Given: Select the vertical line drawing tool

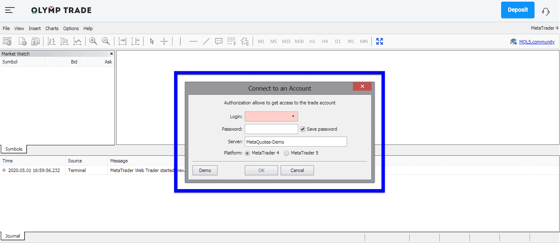Looking at the screenshot, I should (x=180, y=41).
